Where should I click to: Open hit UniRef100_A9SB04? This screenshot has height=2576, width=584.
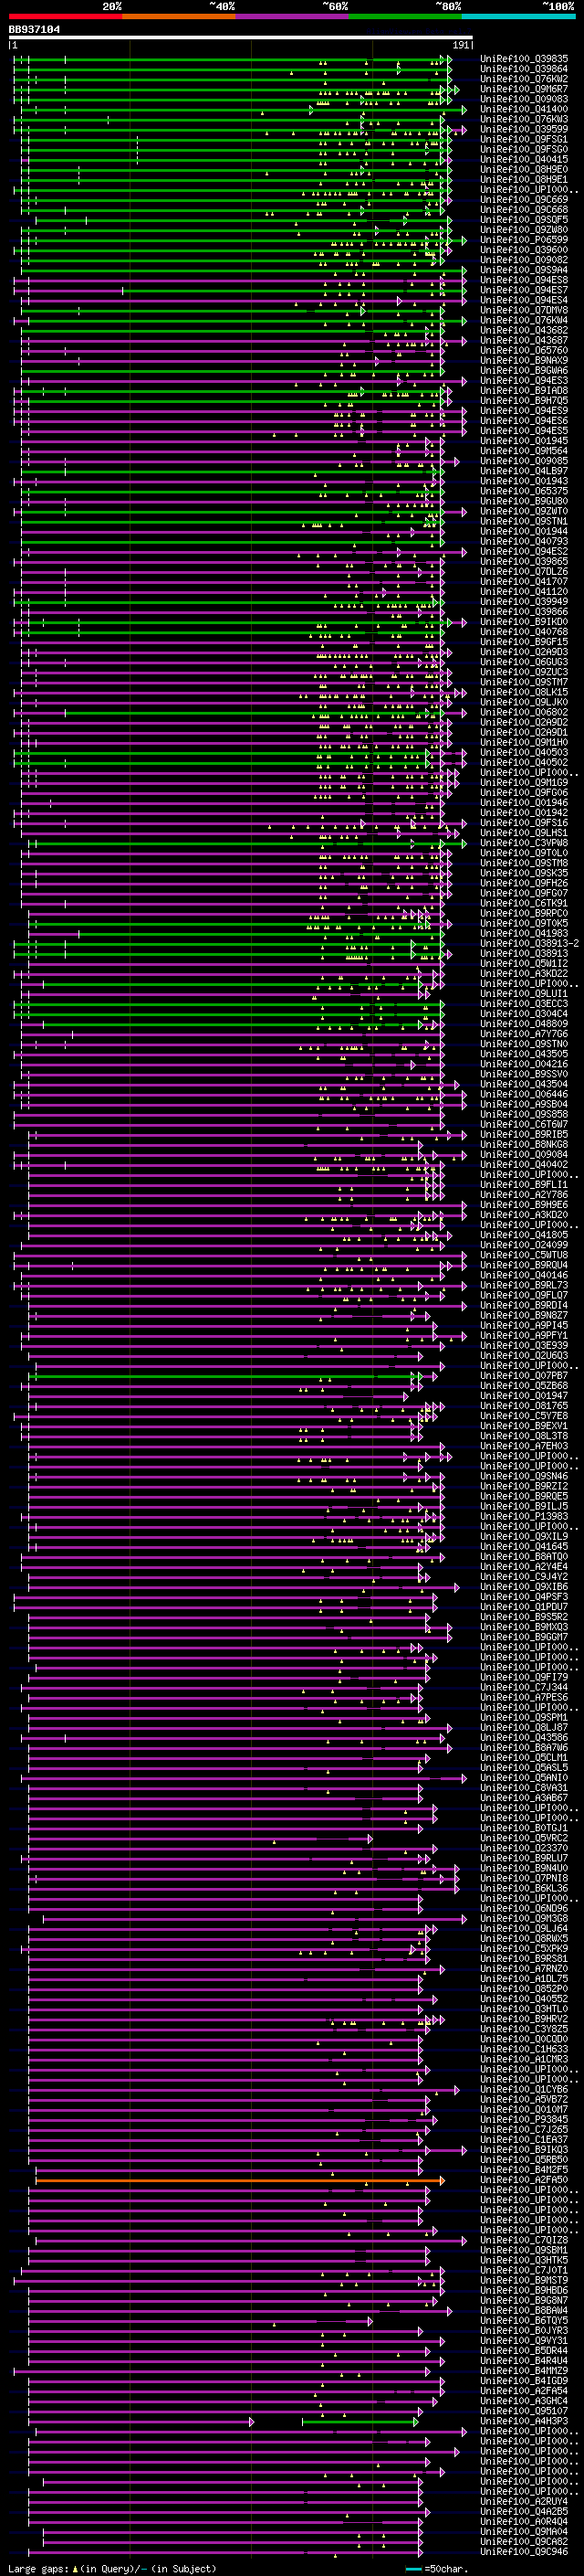524,1104
